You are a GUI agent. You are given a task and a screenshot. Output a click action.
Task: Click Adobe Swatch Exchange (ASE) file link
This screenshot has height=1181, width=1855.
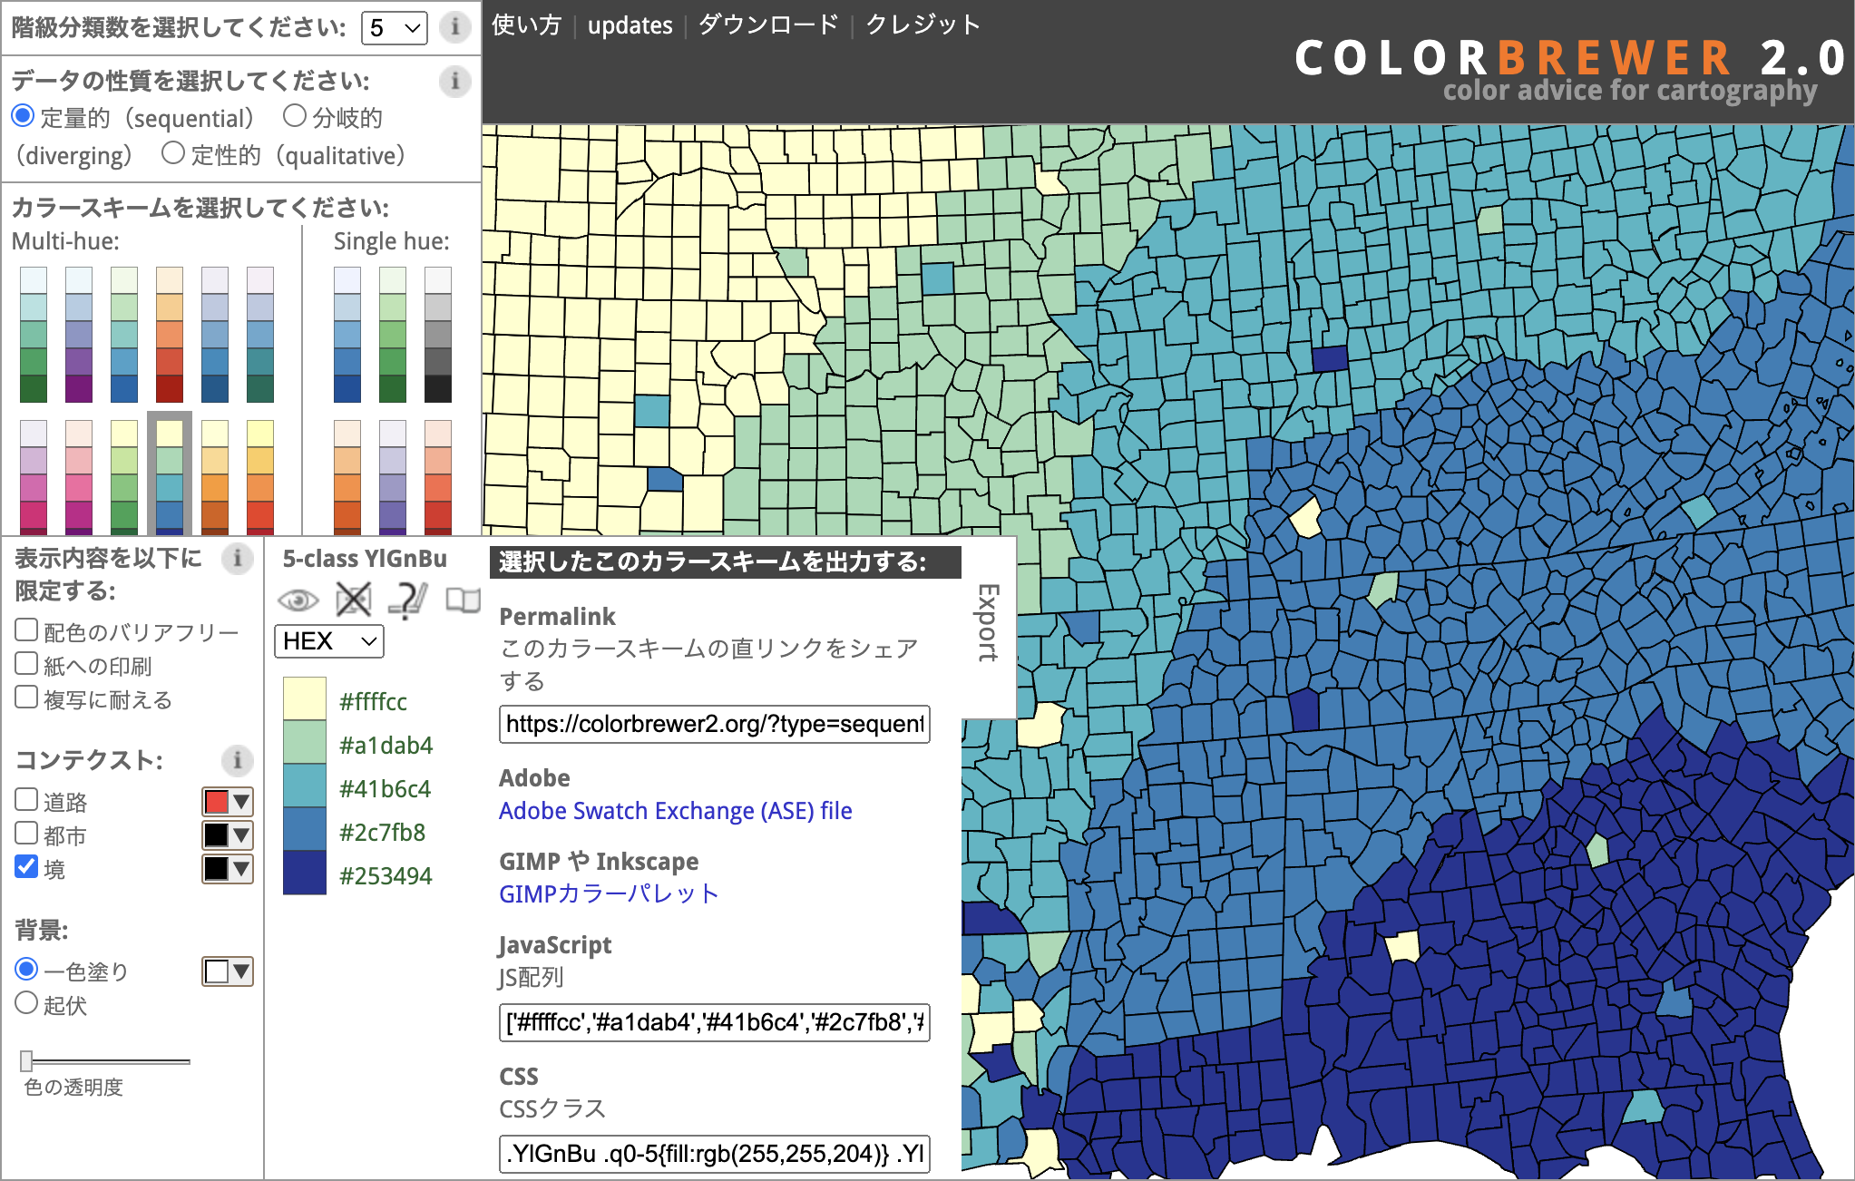(675, 811)
